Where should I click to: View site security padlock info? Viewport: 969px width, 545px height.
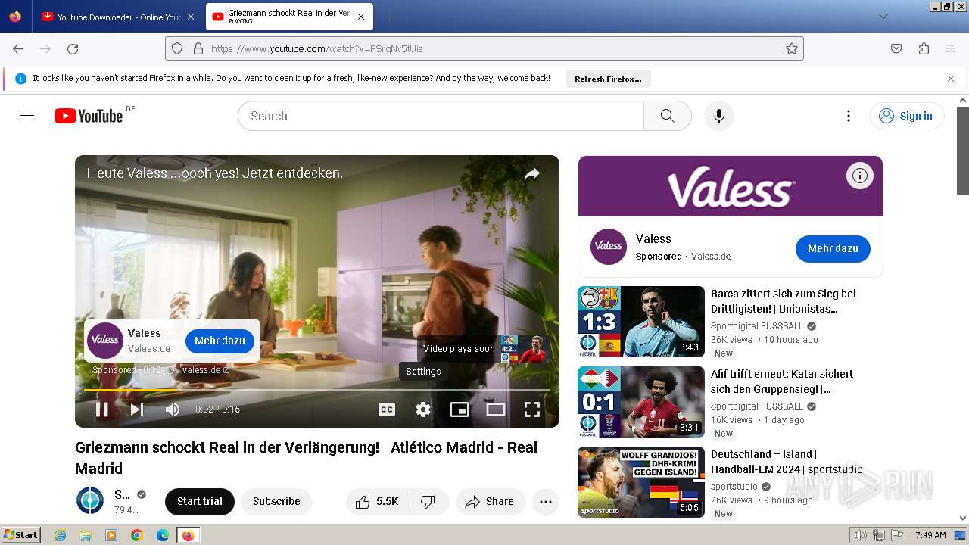tap(198, 48)
